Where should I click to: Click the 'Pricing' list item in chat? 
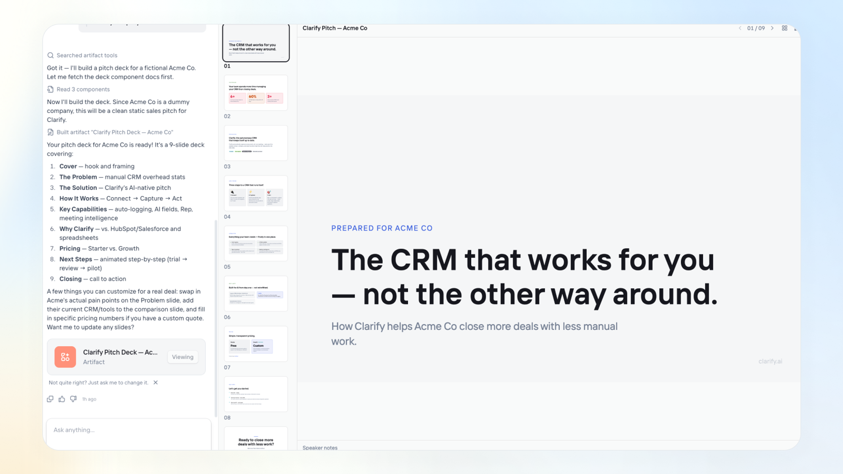pos(99,249)
